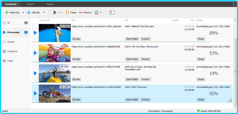Click Preview for Mauli Ola Foundation
Image resolution: width=238 pixels, height=114 pixels.
pos(145,79)
